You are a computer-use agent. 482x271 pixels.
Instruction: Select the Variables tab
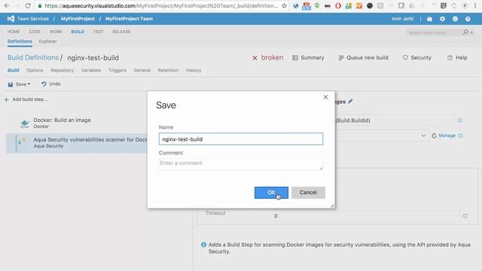click(91, 70)
